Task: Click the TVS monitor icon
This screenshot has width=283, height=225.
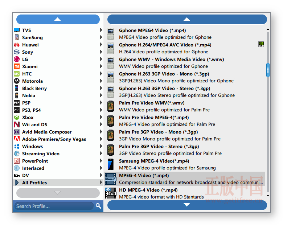Action: point(17,30)
